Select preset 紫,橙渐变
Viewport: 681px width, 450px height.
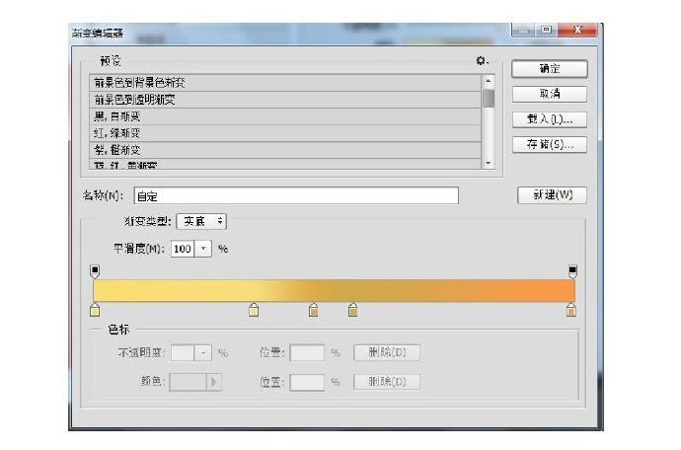[285, 150]
